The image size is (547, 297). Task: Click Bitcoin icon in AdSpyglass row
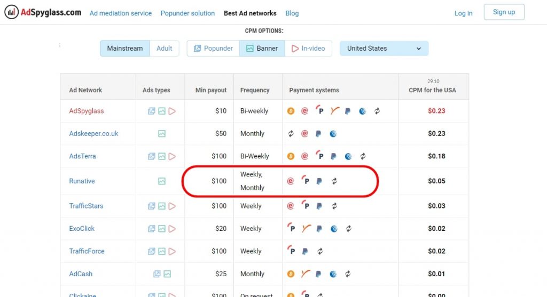[x=291, y=111]
